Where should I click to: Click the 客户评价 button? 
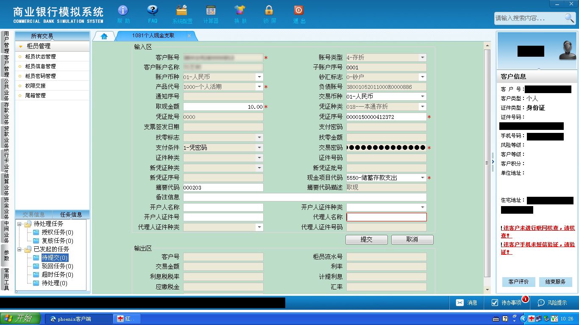pos(518,282)
